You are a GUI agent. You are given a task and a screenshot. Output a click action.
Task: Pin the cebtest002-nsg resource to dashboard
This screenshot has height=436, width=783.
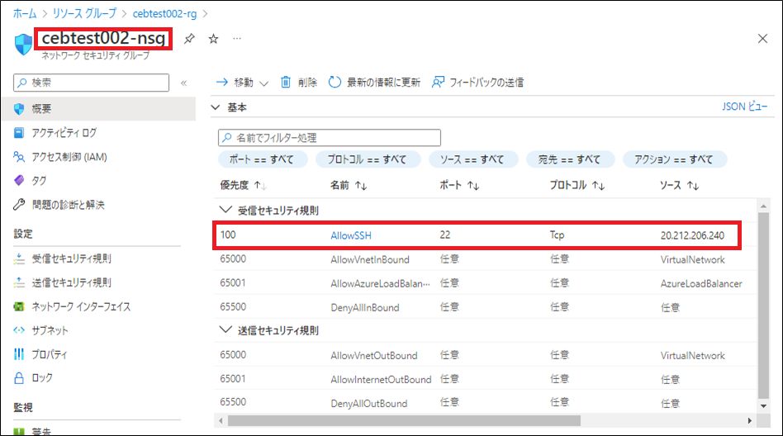coord(189,39)
